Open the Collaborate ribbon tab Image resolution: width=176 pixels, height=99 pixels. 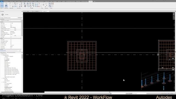[47, 1]
